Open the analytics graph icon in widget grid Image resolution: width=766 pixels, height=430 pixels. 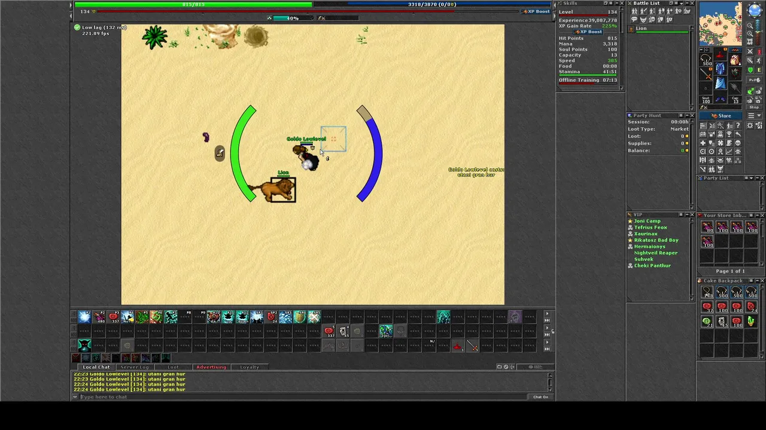[x=729, y=151]
